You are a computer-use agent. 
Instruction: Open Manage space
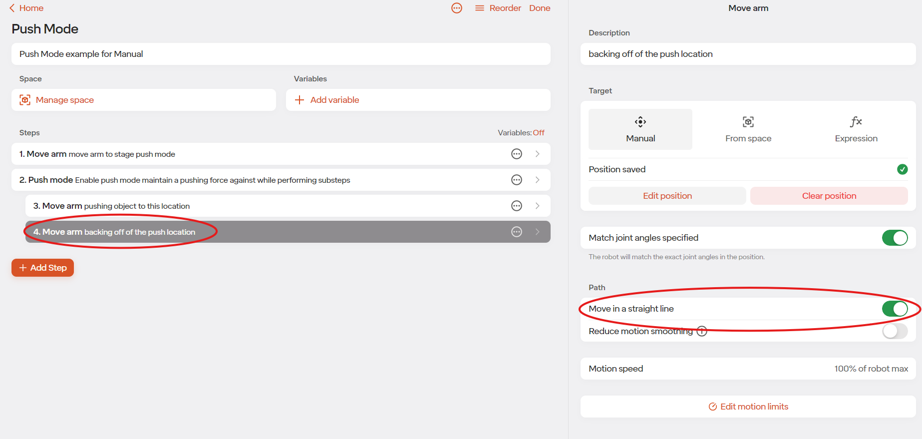[x=144, y=100]
